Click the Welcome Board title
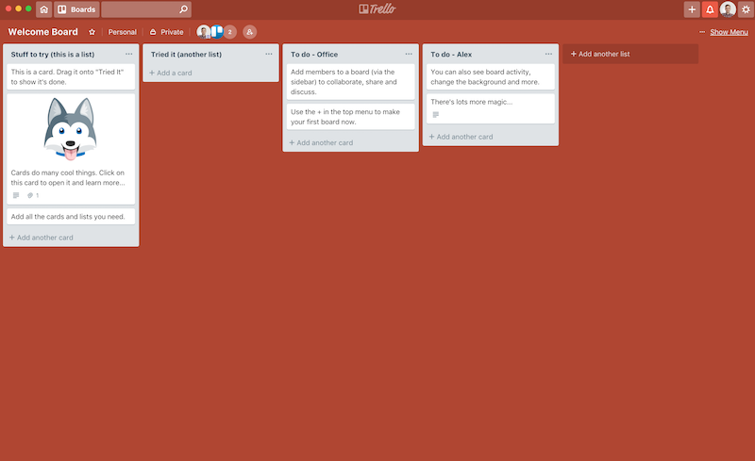Viewport: 755px width, 461px height. pyautogui.click(x=42, y=32)
